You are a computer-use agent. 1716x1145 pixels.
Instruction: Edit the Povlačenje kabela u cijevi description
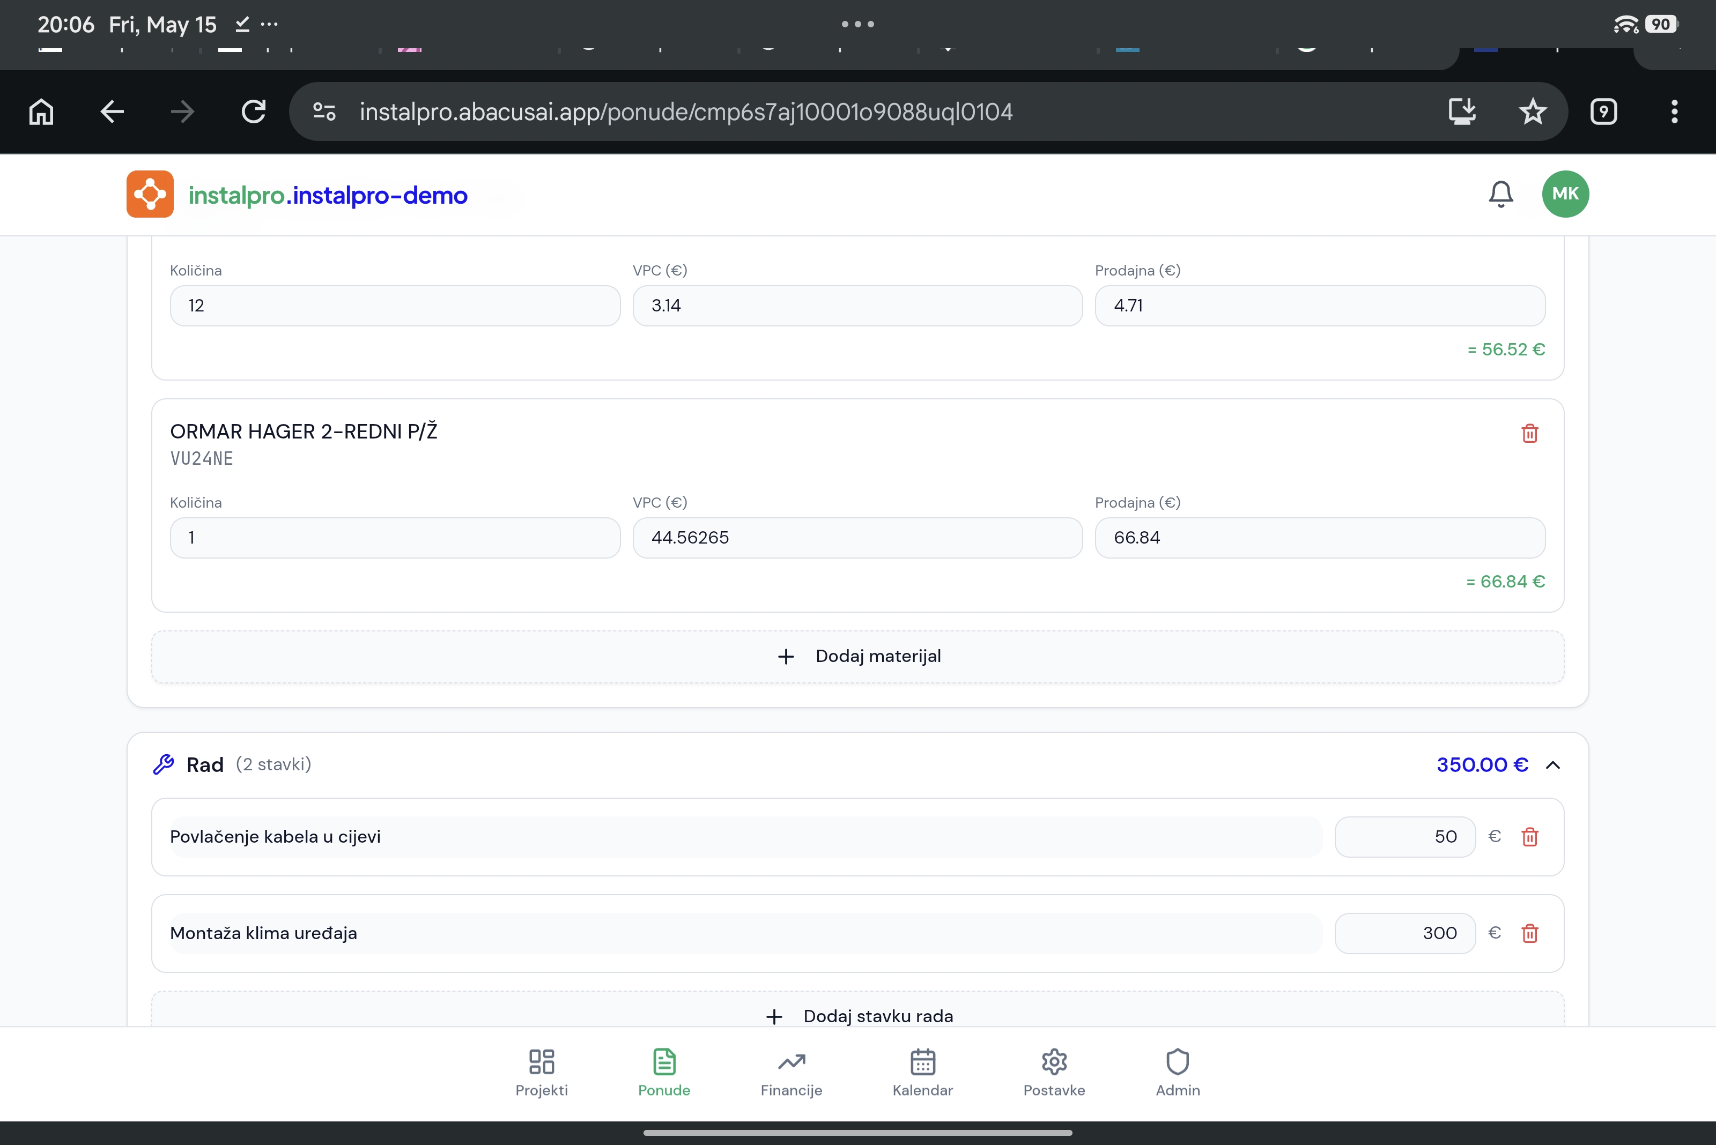click(x=746, y=837)
